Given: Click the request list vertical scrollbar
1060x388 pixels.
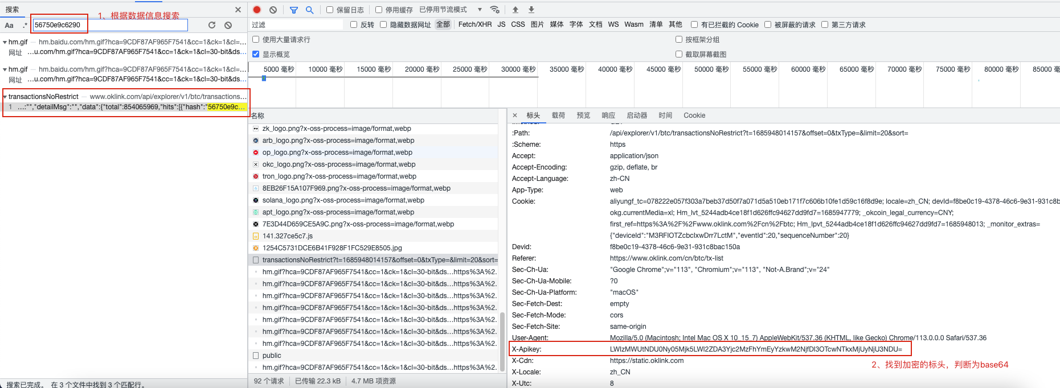Looking at the screenshot, I should (502, 341).
